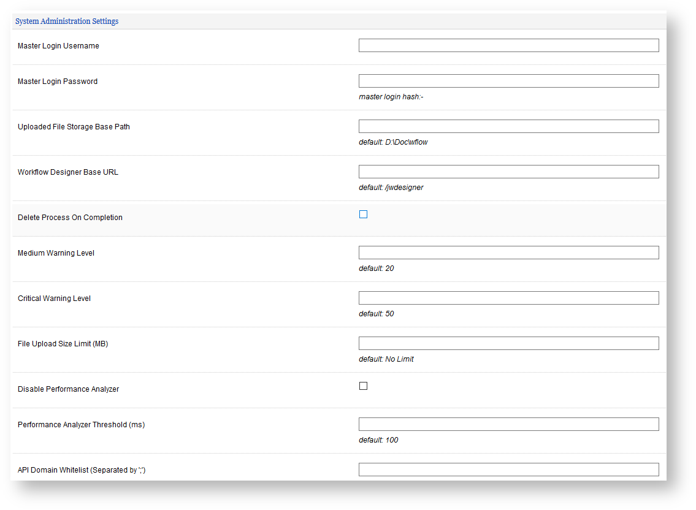Screen dimensions: 696x510
Task: Focus the API Domain Whitelist text box
Action: [508, 470]
